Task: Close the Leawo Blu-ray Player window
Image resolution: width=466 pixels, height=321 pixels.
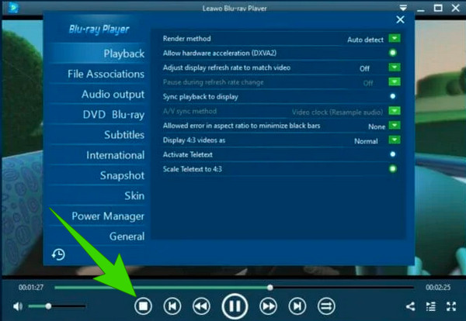Action: (456, 8)
